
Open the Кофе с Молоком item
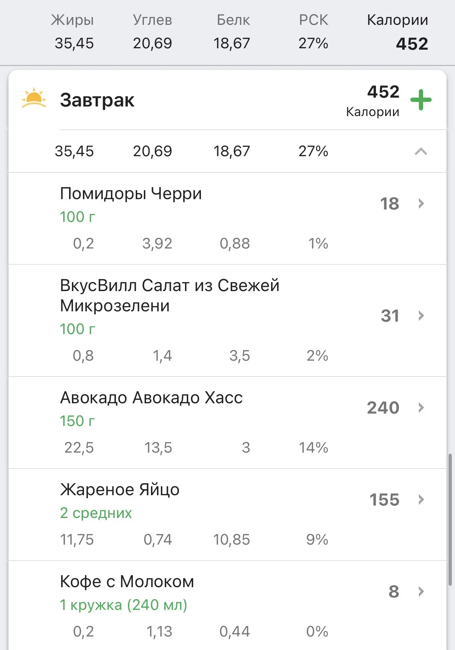(127, 581)
